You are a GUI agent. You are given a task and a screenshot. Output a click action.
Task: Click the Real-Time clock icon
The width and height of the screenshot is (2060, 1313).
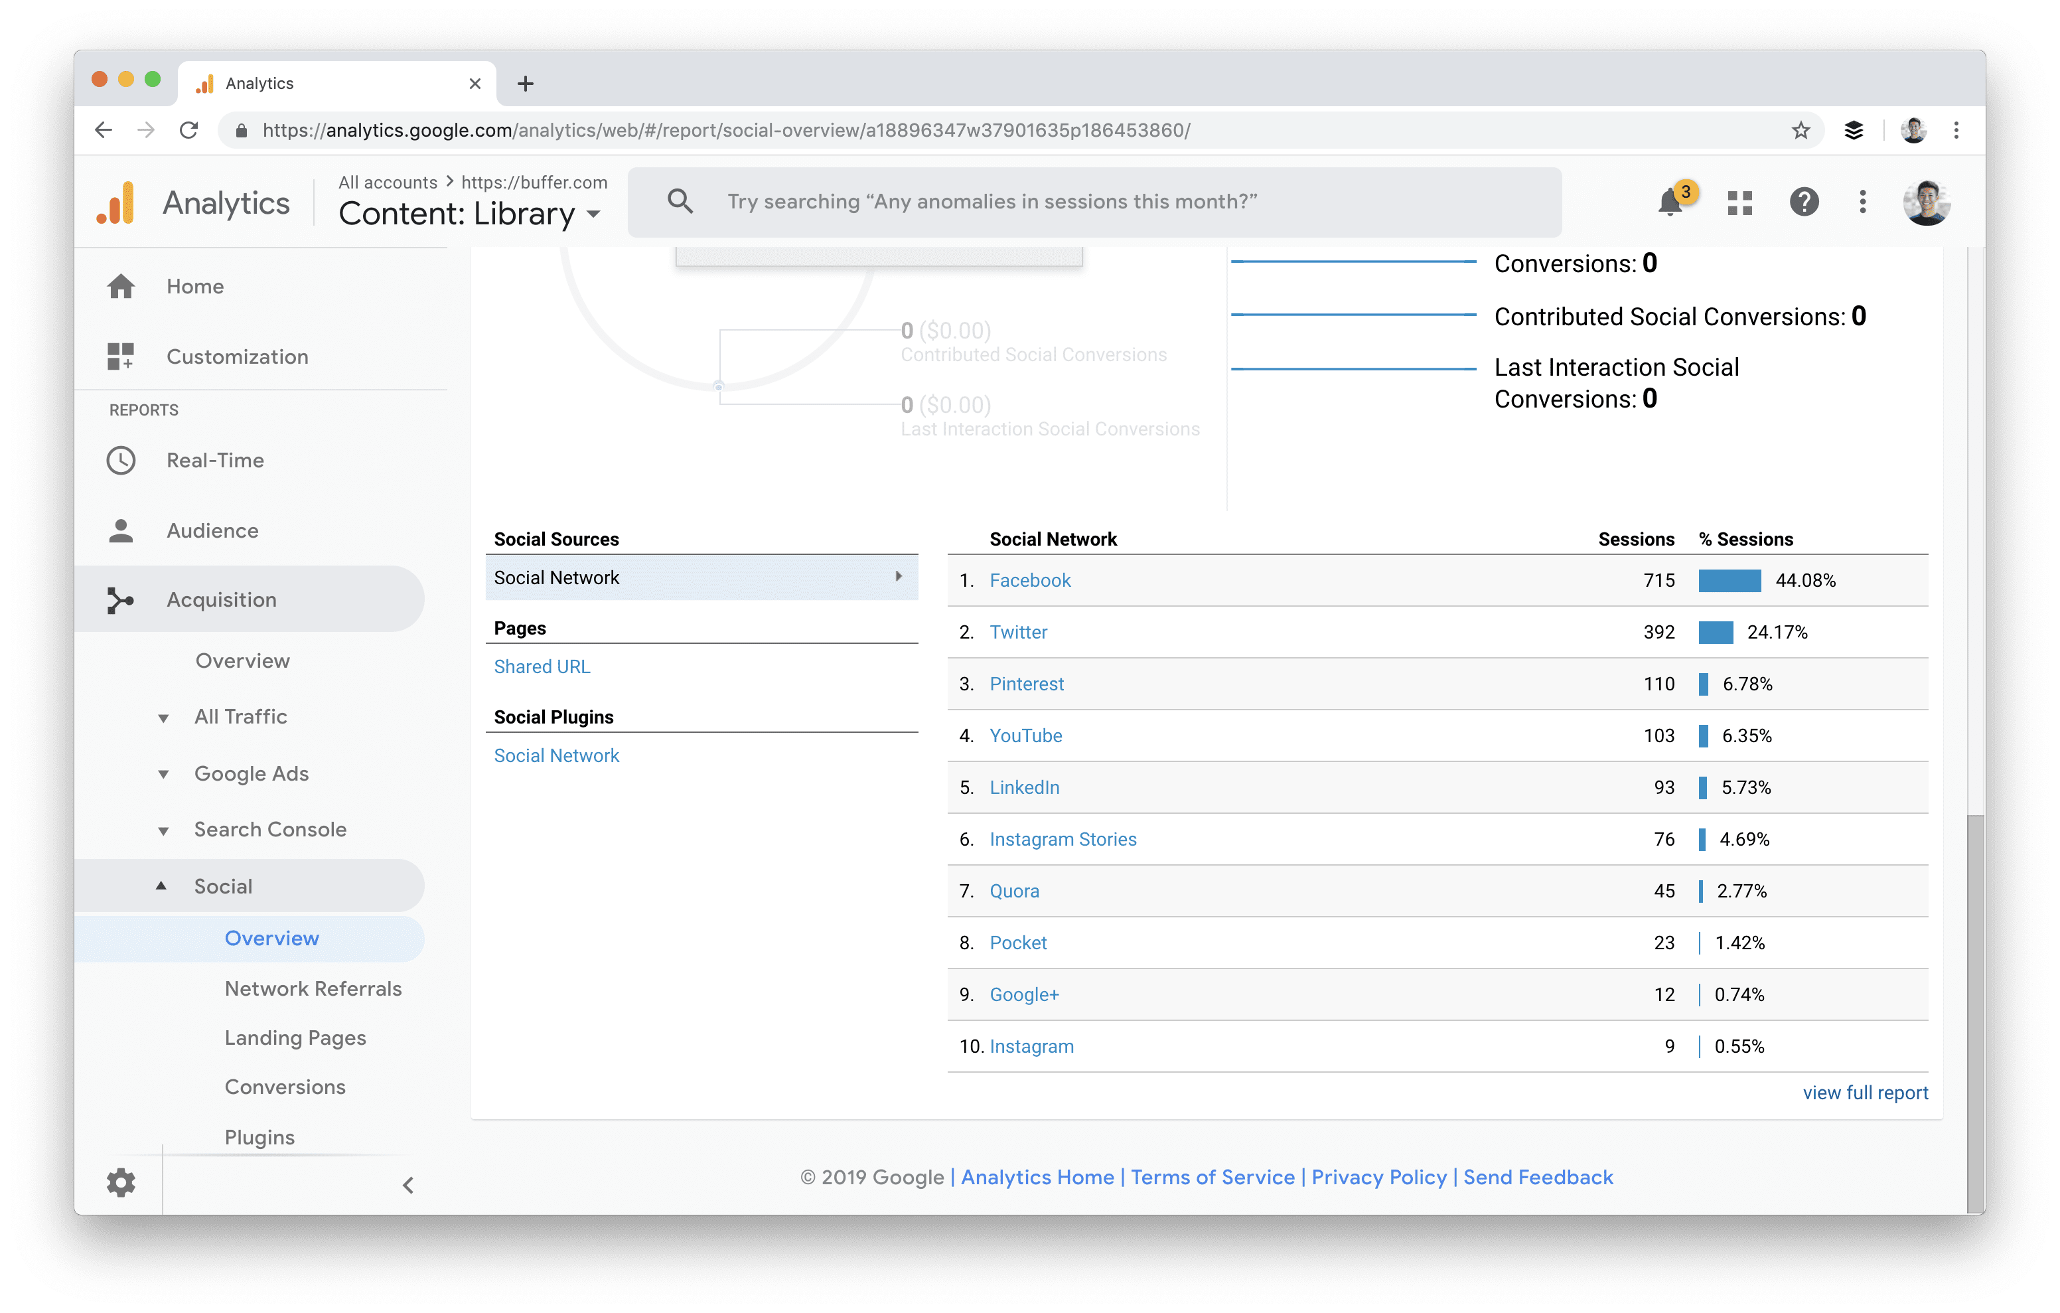pyautogui.click(x=121, y=461)
